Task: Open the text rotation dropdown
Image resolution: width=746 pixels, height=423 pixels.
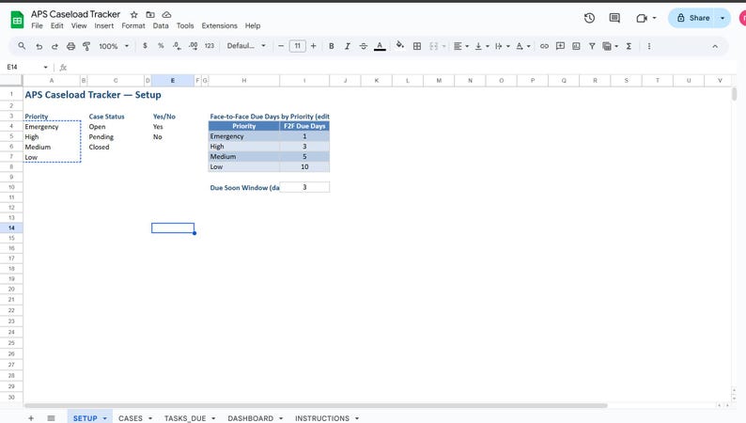Action: click(x=523, y=46)
